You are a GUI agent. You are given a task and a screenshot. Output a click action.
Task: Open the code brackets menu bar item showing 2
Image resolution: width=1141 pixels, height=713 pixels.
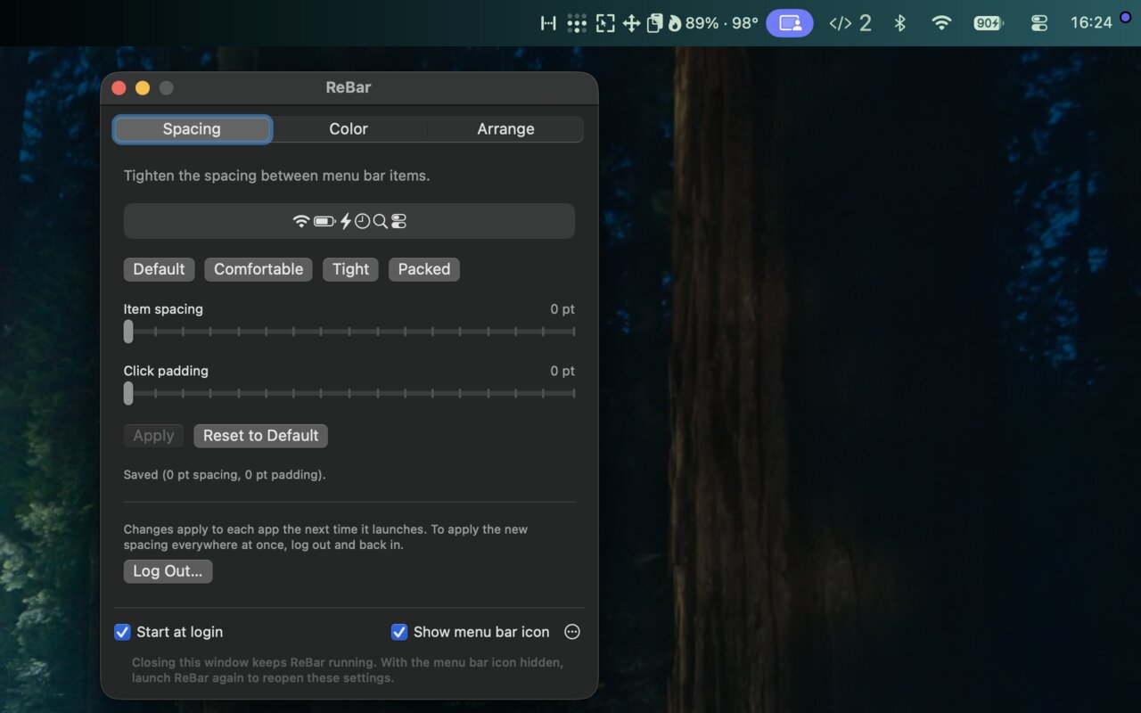850,23
